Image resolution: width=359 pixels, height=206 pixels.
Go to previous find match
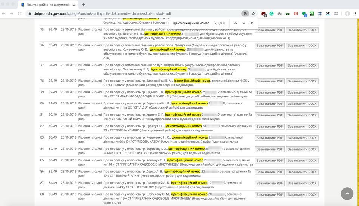pos(236,23)
